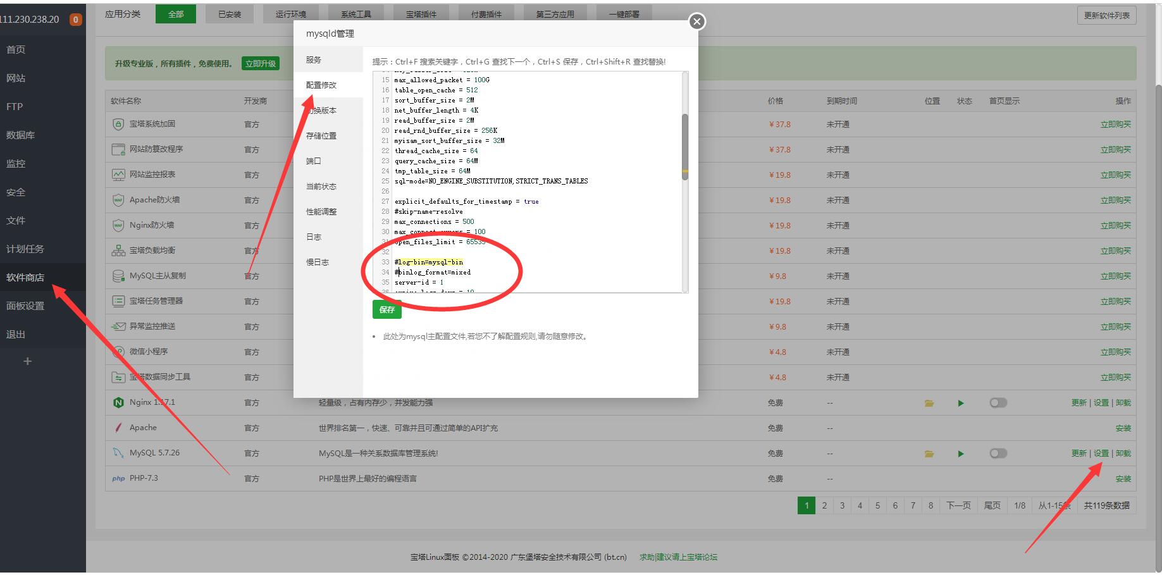Switch to the 慢日志 tab
This screenshot has width=1162, height=575.
318,263
